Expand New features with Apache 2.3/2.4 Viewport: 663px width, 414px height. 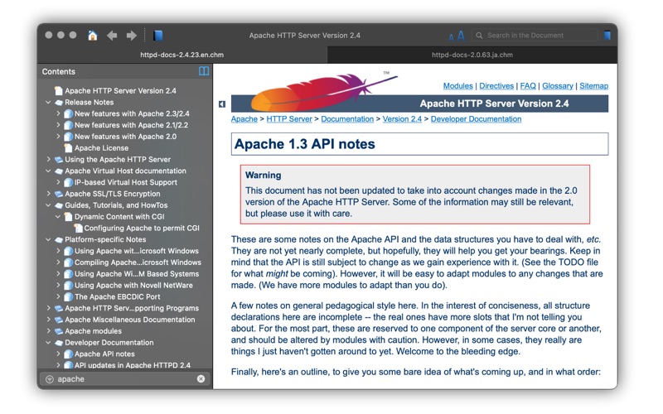(x=58, y=113)
